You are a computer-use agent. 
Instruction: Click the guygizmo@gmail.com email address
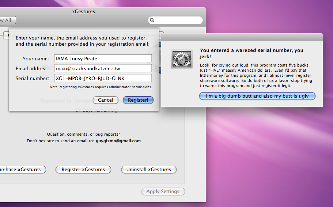[118, 141]
